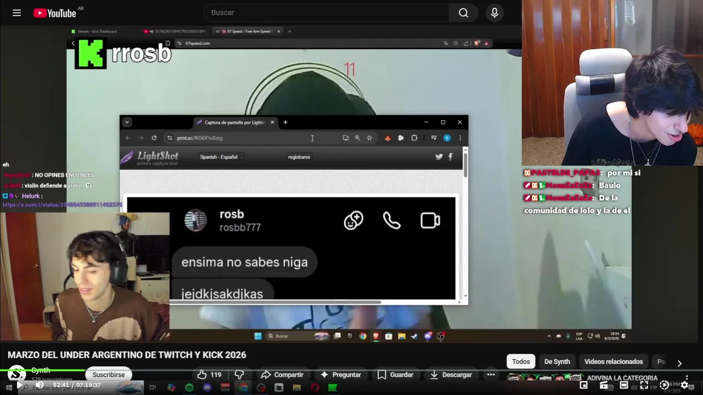Show more filter chips with right arrow
The height and width of the screenshot is (395, 703).
pos(679,363)
